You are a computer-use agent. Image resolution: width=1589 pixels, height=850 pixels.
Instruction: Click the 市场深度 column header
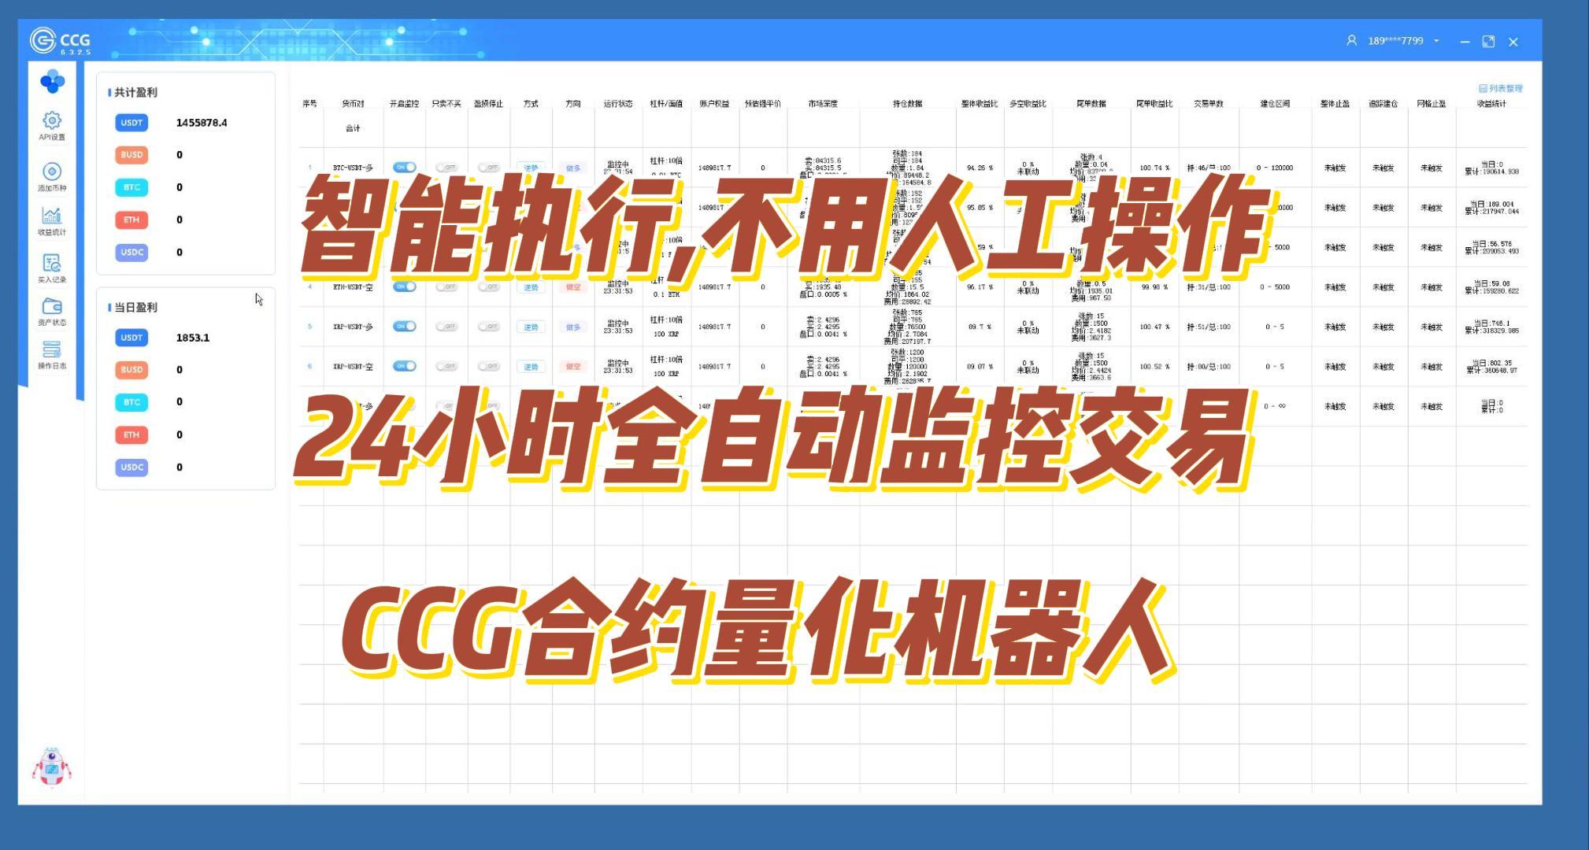[823, 104]
